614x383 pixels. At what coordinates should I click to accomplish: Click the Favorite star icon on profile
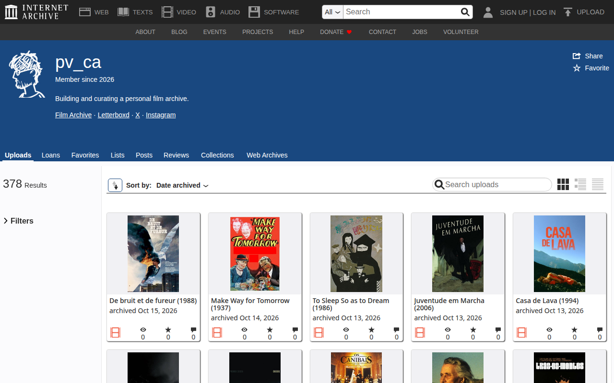click(x=577, y=68)
